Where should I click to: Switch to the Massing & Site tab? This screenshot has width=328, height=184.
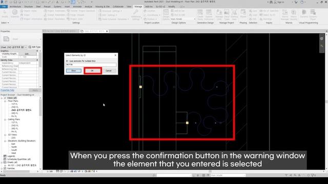[102, 7]
